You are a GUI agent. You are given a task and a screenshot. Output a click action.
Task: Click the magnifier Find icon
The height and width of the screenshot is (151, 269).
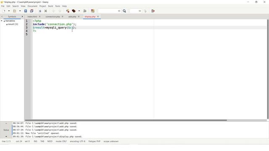pos(124,11)
